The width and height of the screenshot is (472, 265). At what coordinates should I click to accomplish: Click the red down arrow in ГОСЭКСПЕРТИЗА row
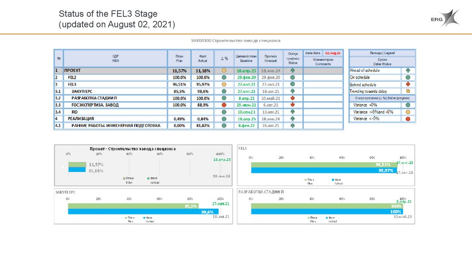tap(292, 105)
